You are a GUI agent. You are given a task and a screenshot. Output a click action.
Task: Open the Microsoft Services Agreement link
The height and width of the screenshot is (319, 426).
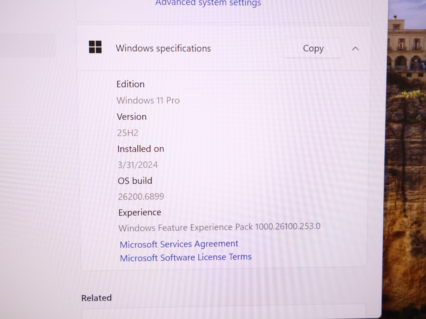[179, 244]
